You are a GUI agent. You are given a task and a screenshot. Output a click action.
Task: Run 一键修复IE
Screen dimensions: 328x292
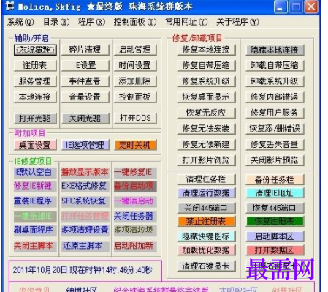(135, 173)
